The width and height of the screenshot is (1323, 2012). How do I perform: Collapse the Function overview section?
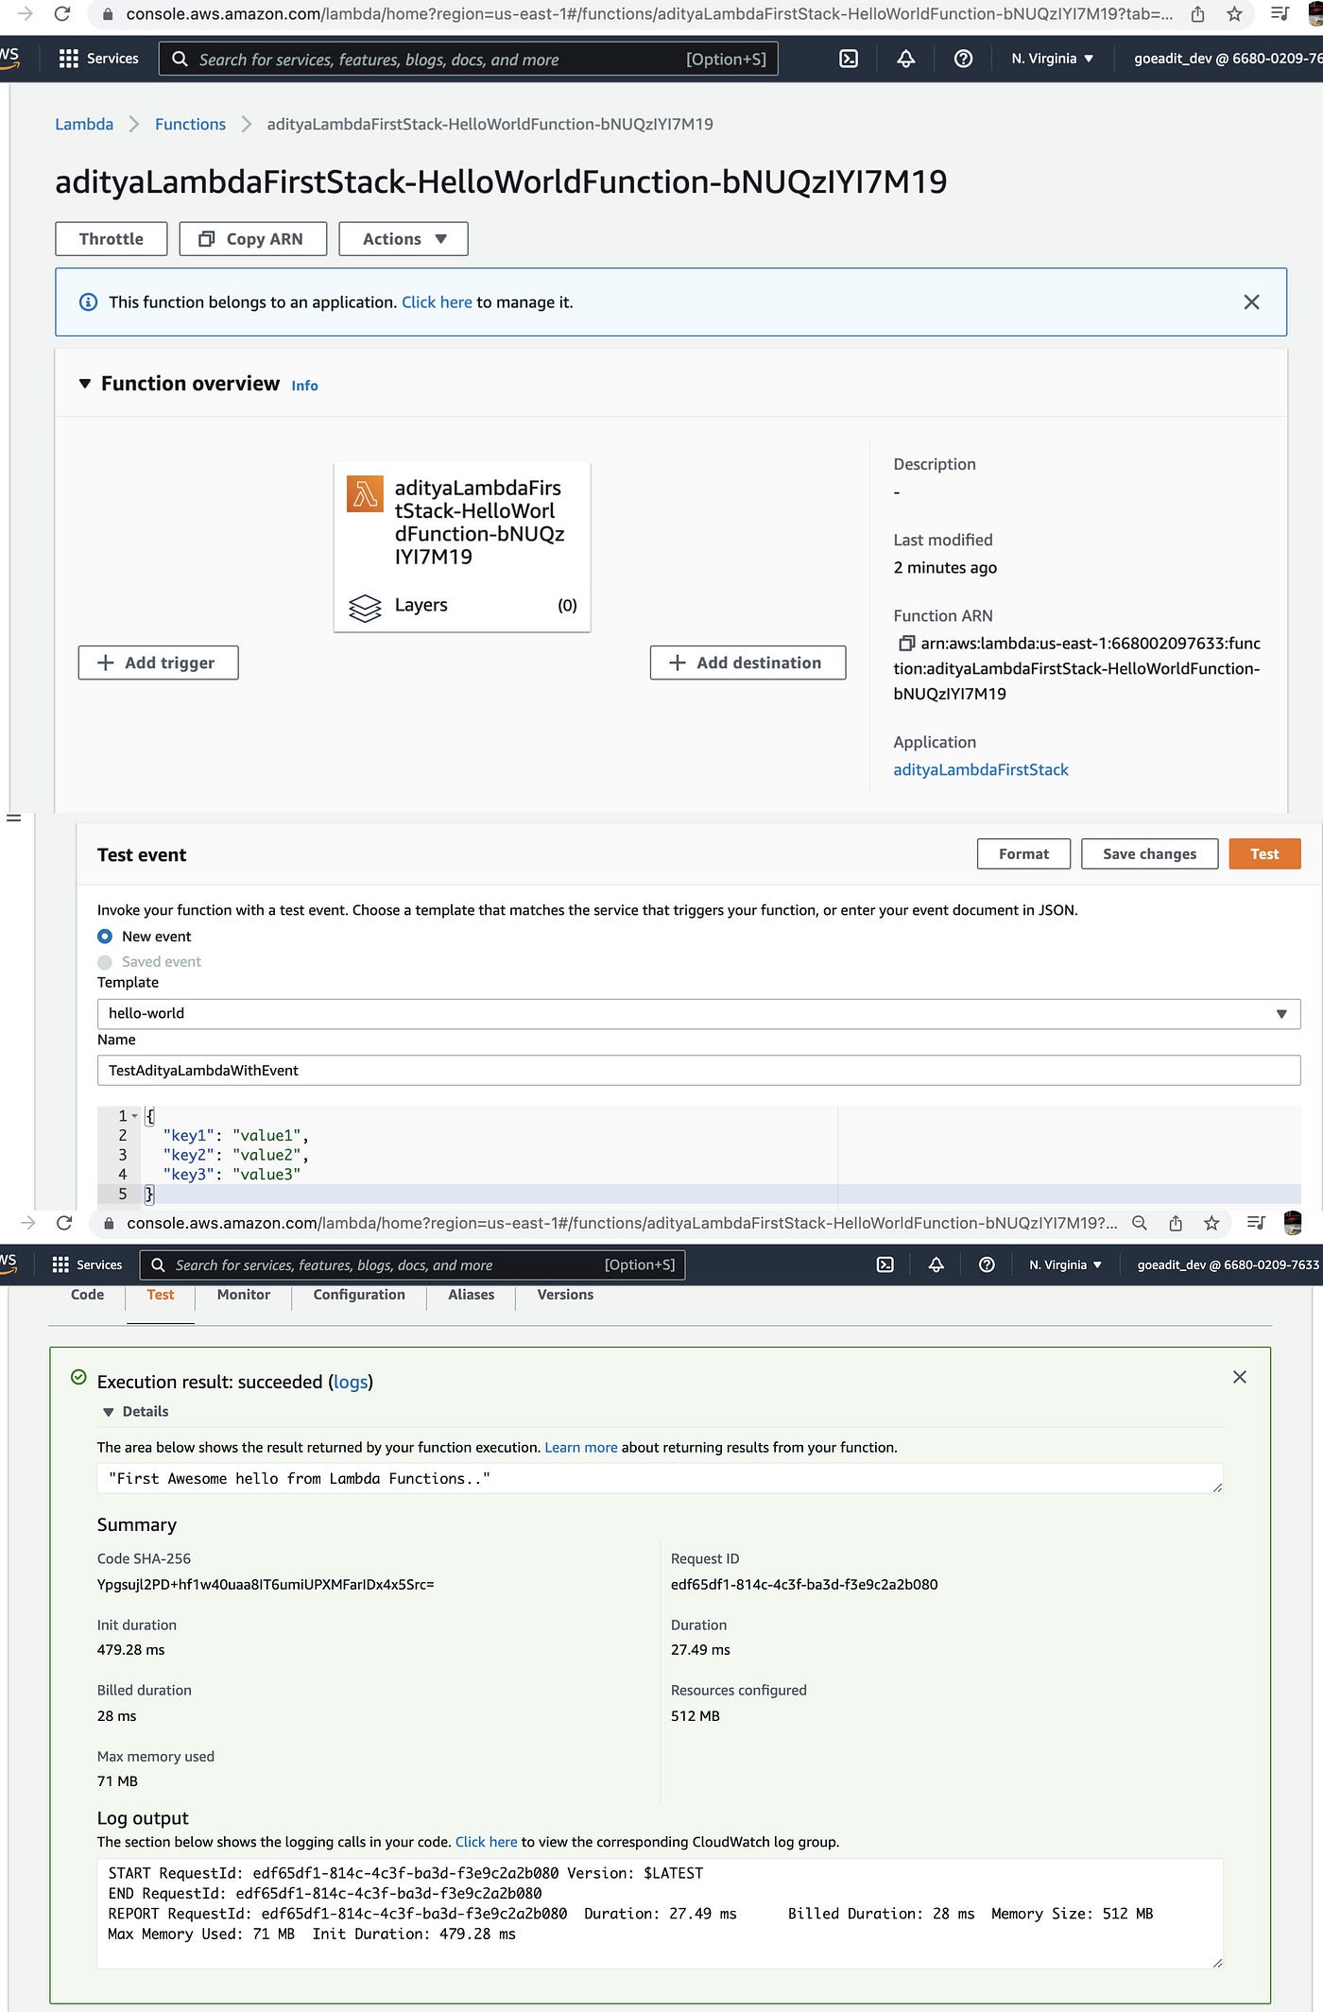[x=85, y=384]
